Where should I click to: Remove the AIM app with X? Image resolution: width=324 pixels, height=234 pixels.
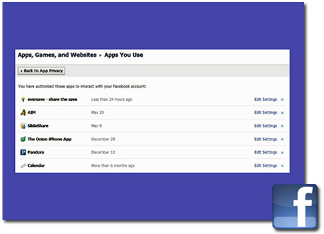pos(282,113)
